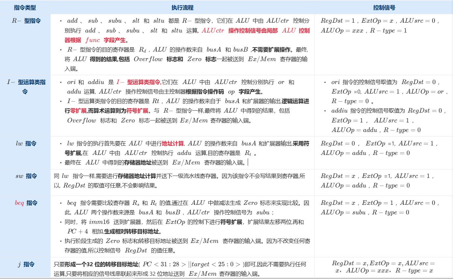Click the I− 型运算类指令 row label
Viewport: 453px width, 279px height.
click(x=26, y=87)
